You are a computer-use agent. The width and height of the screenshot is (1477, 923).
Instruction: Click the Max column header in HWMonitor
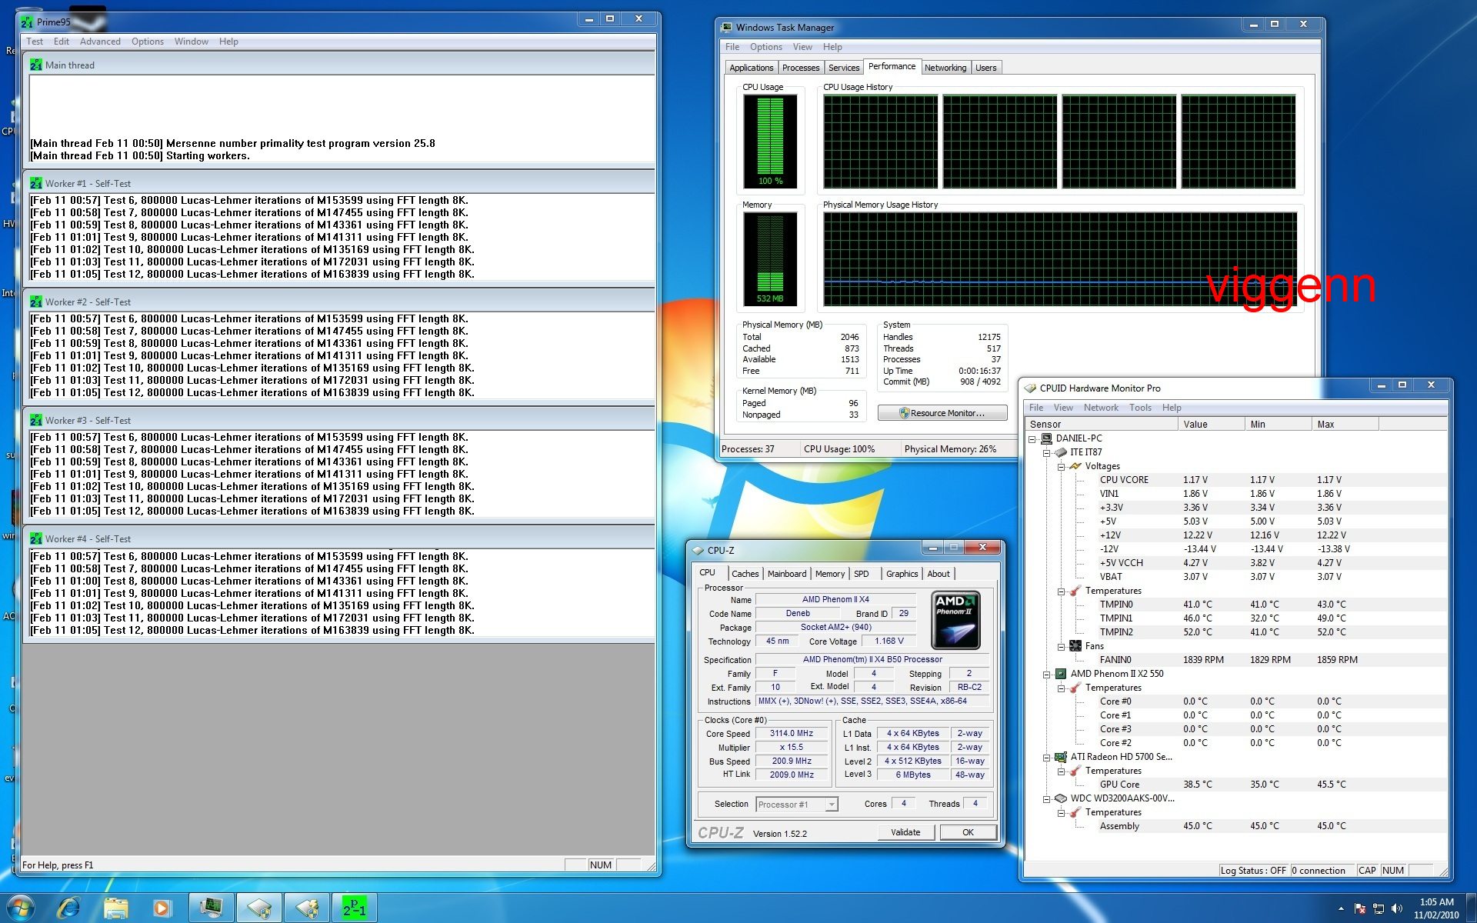point(1345,424)
